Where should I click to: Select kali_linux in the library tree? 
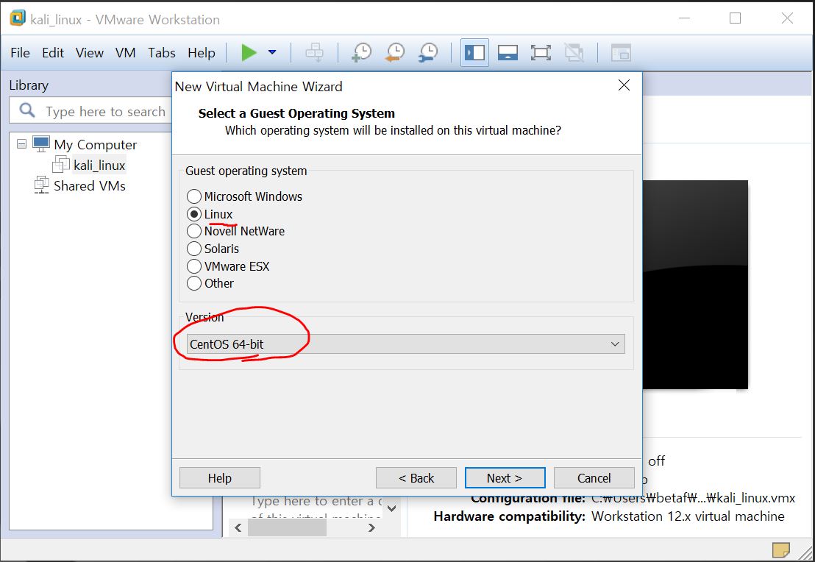[99, 166]
